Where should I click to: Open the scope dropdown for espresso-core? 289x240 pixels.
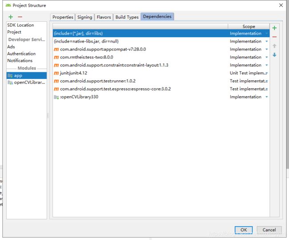click(x=266, y=89)
